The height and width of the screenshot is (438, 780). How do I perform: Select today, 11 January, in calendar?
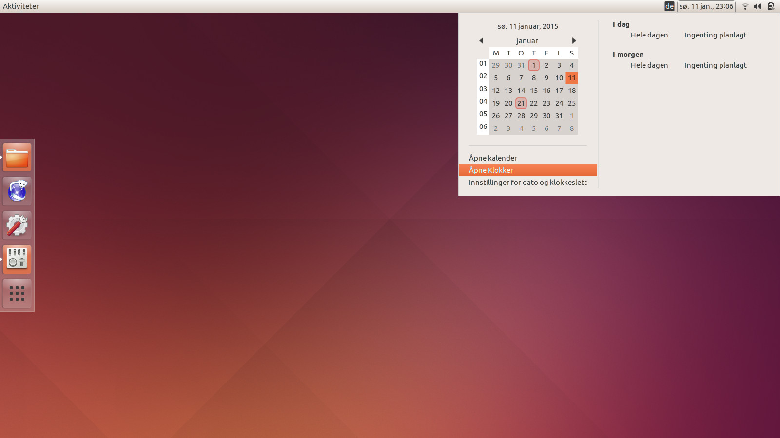[572, 78]
